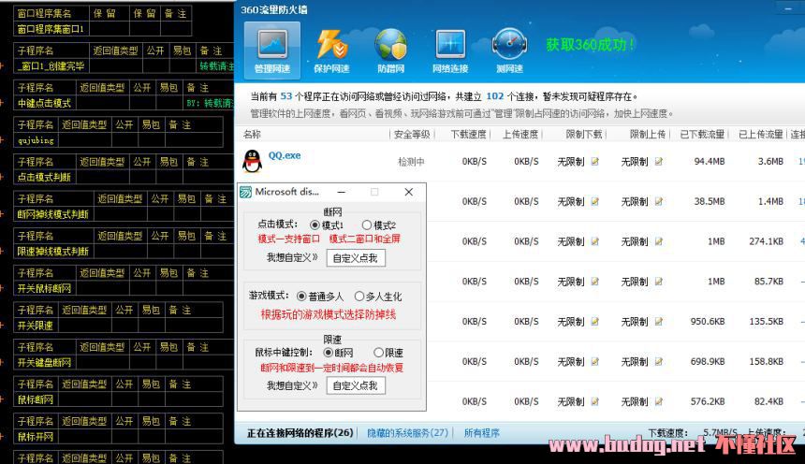Switch to 所有程序 tab
The image size is (805, 464).
482,433
